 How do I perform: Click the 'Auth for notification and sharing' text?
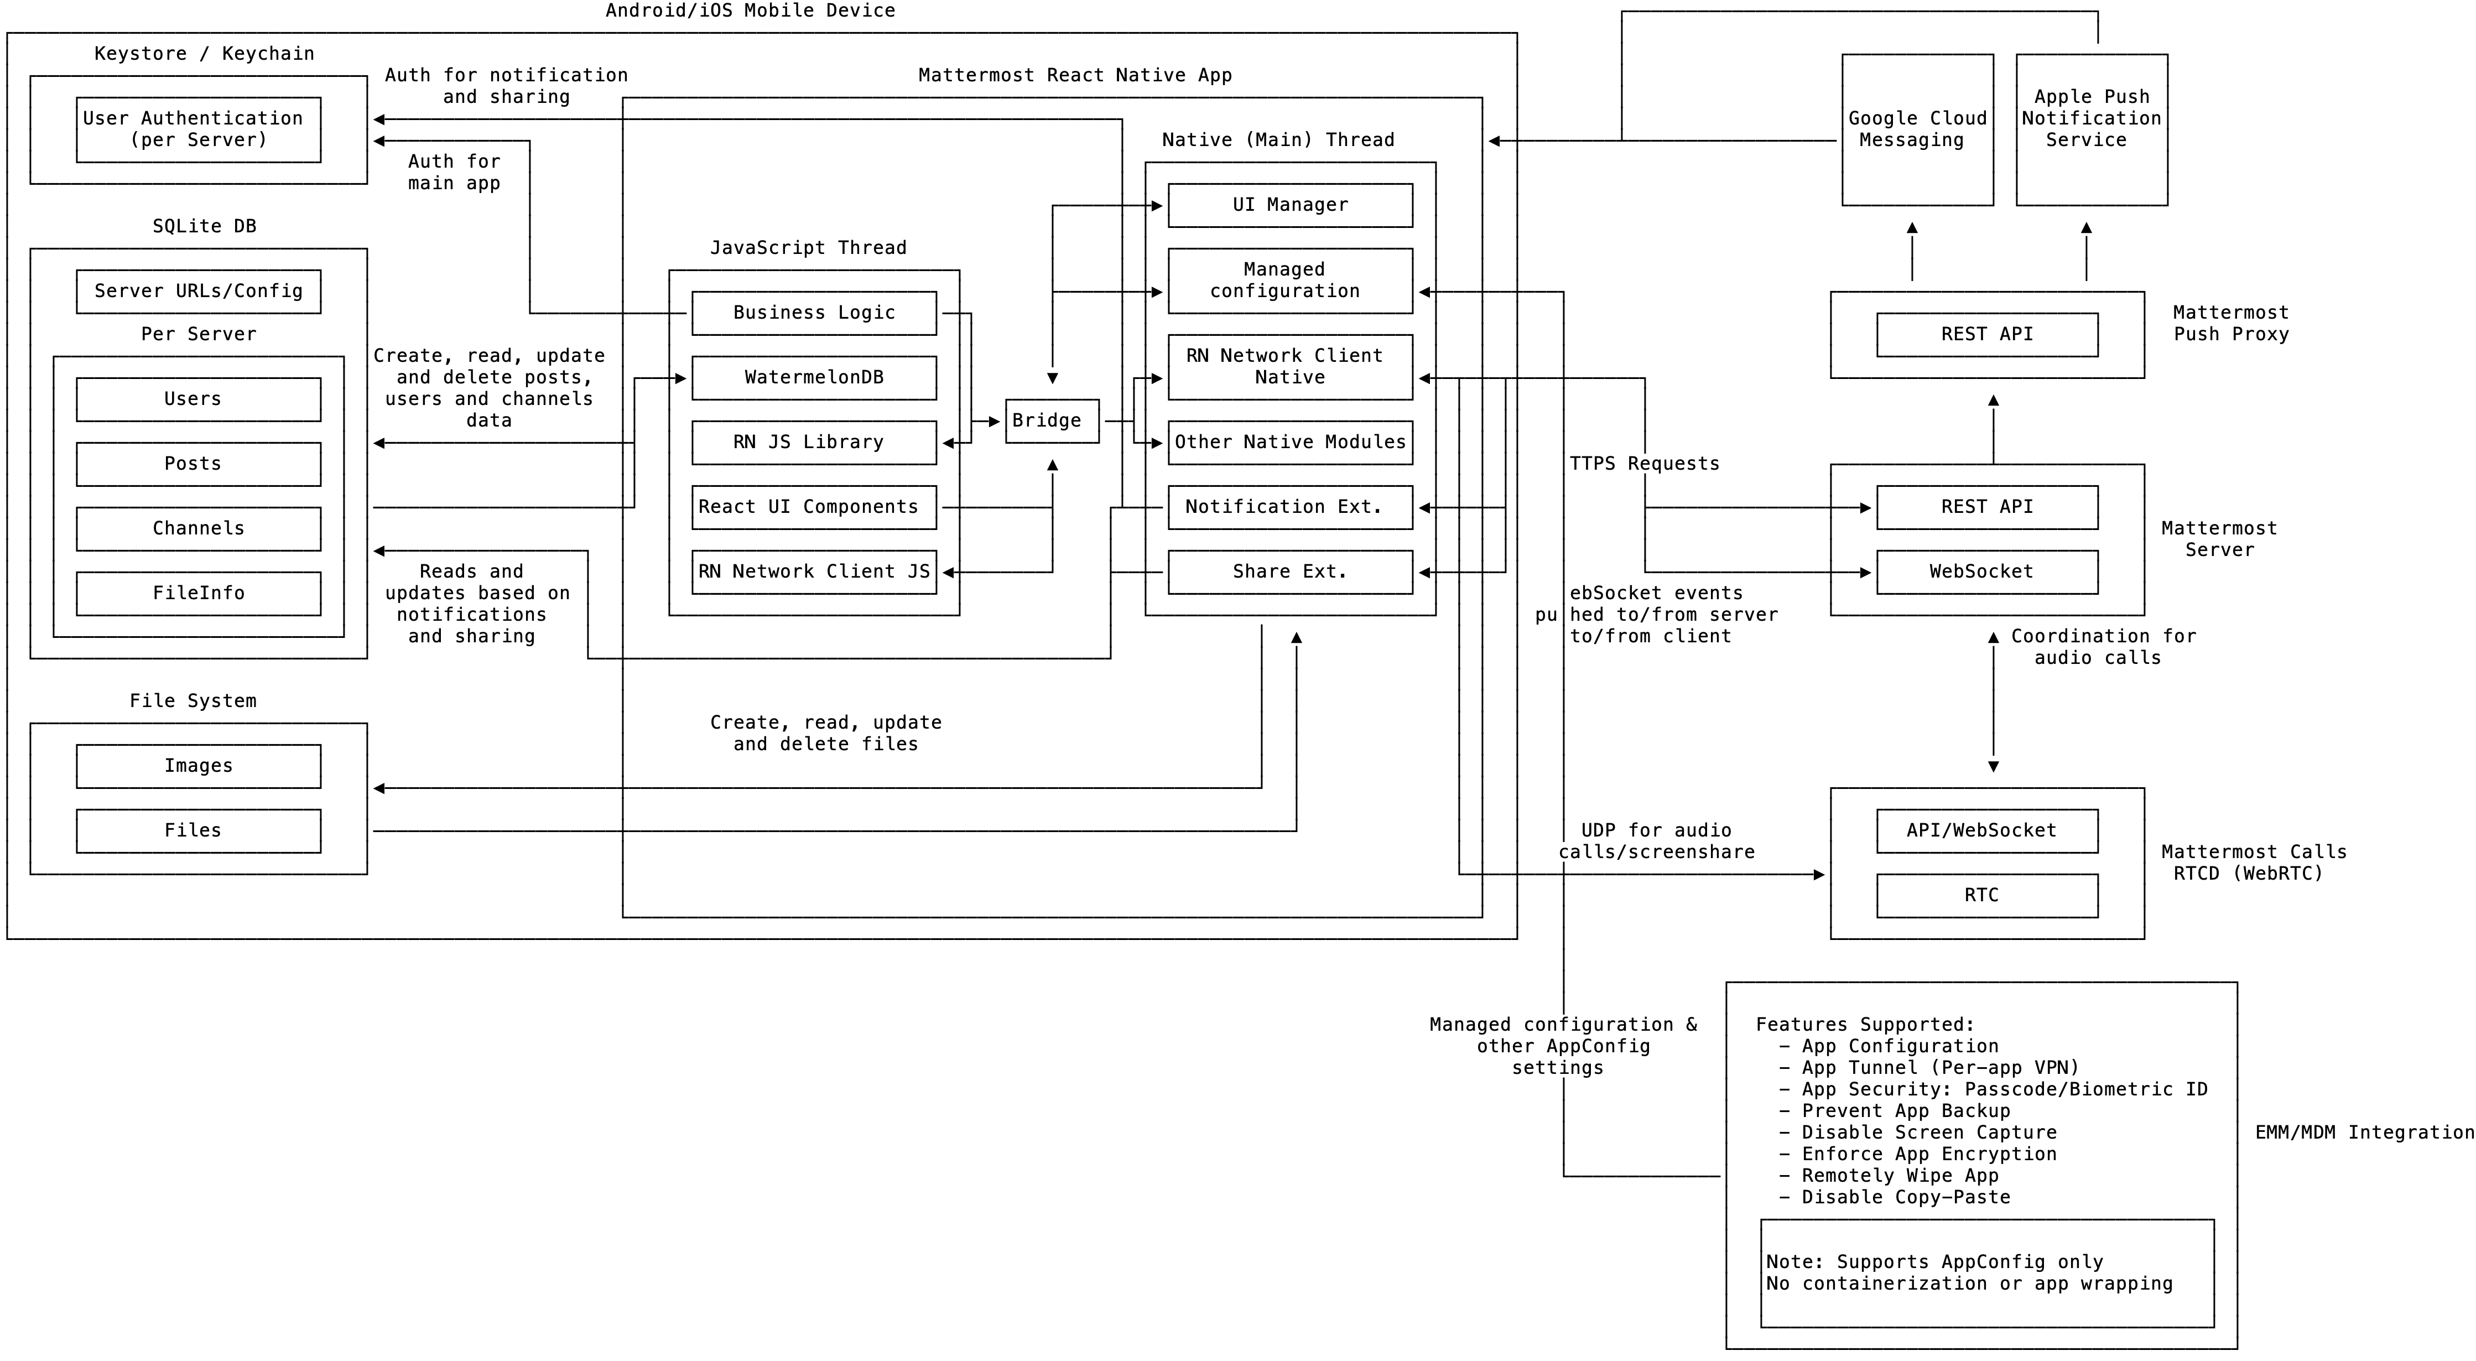click(507, 86)
